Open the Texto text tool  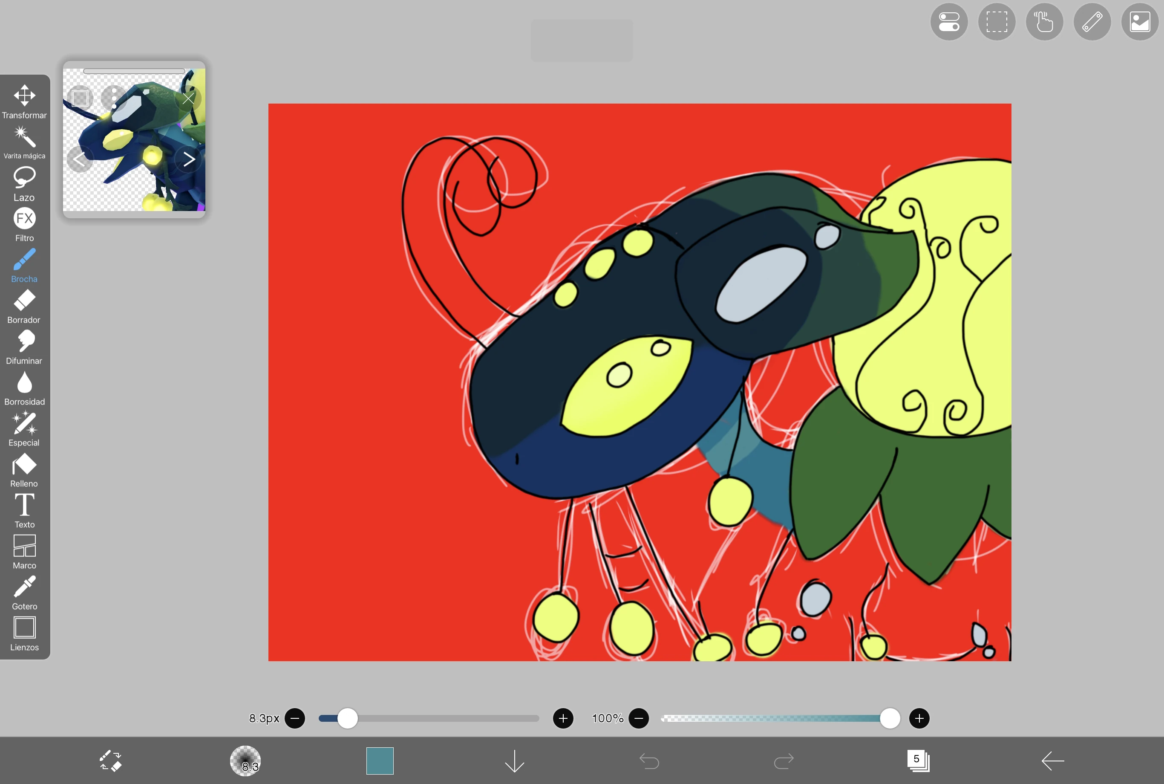click(x=23, y=509)
